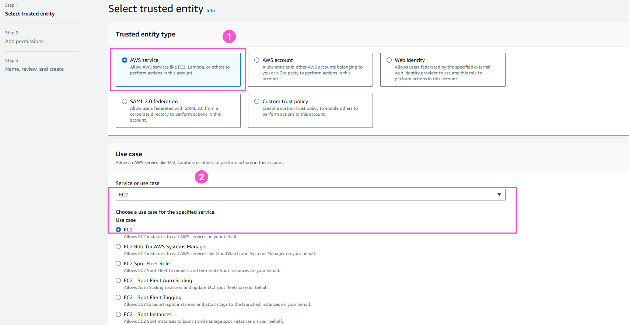Viewport: 629px width, 325px height.
Task: Choose the Custom trust policy option
Action: 310,111
